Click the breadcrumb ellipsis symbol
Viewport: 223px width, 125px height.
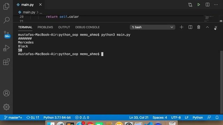point(41,12)
